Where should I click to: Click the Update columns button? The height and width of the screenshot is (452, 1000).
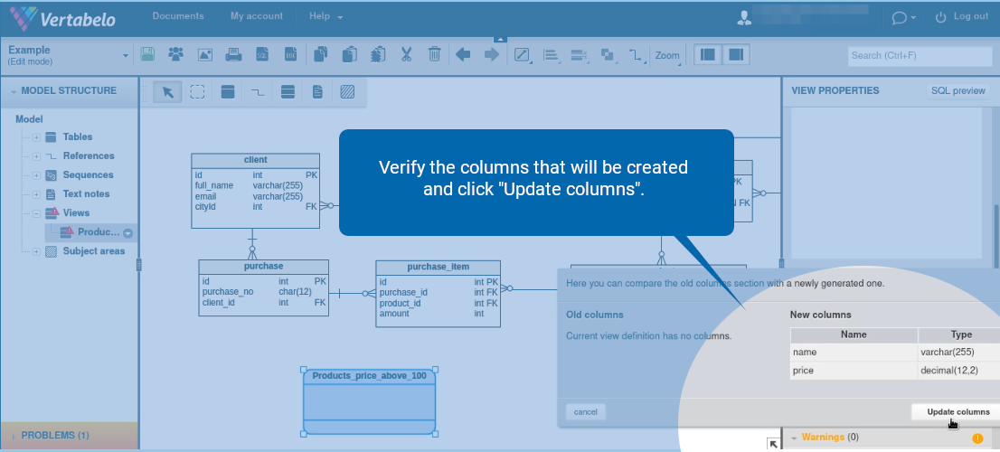pyautogui.click(x=958, y=412)
